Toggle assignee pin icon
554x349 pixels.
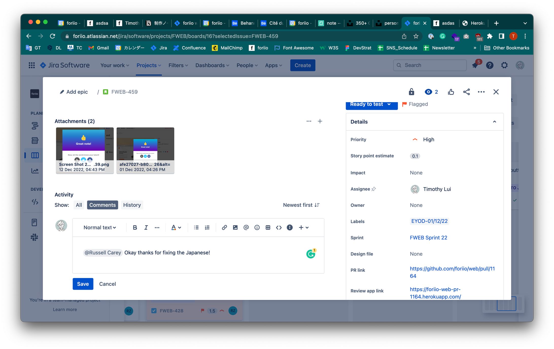coord(374,189)
